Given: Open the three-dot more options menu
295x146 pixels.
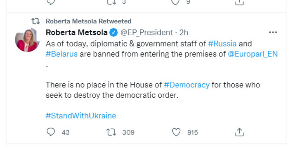Looking at the screenshot, I should (x=273, y=32).
